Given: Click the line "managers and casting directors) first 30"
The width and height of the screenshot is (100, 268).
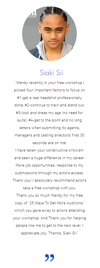Looking at the screenshot, I should (49, 135).
